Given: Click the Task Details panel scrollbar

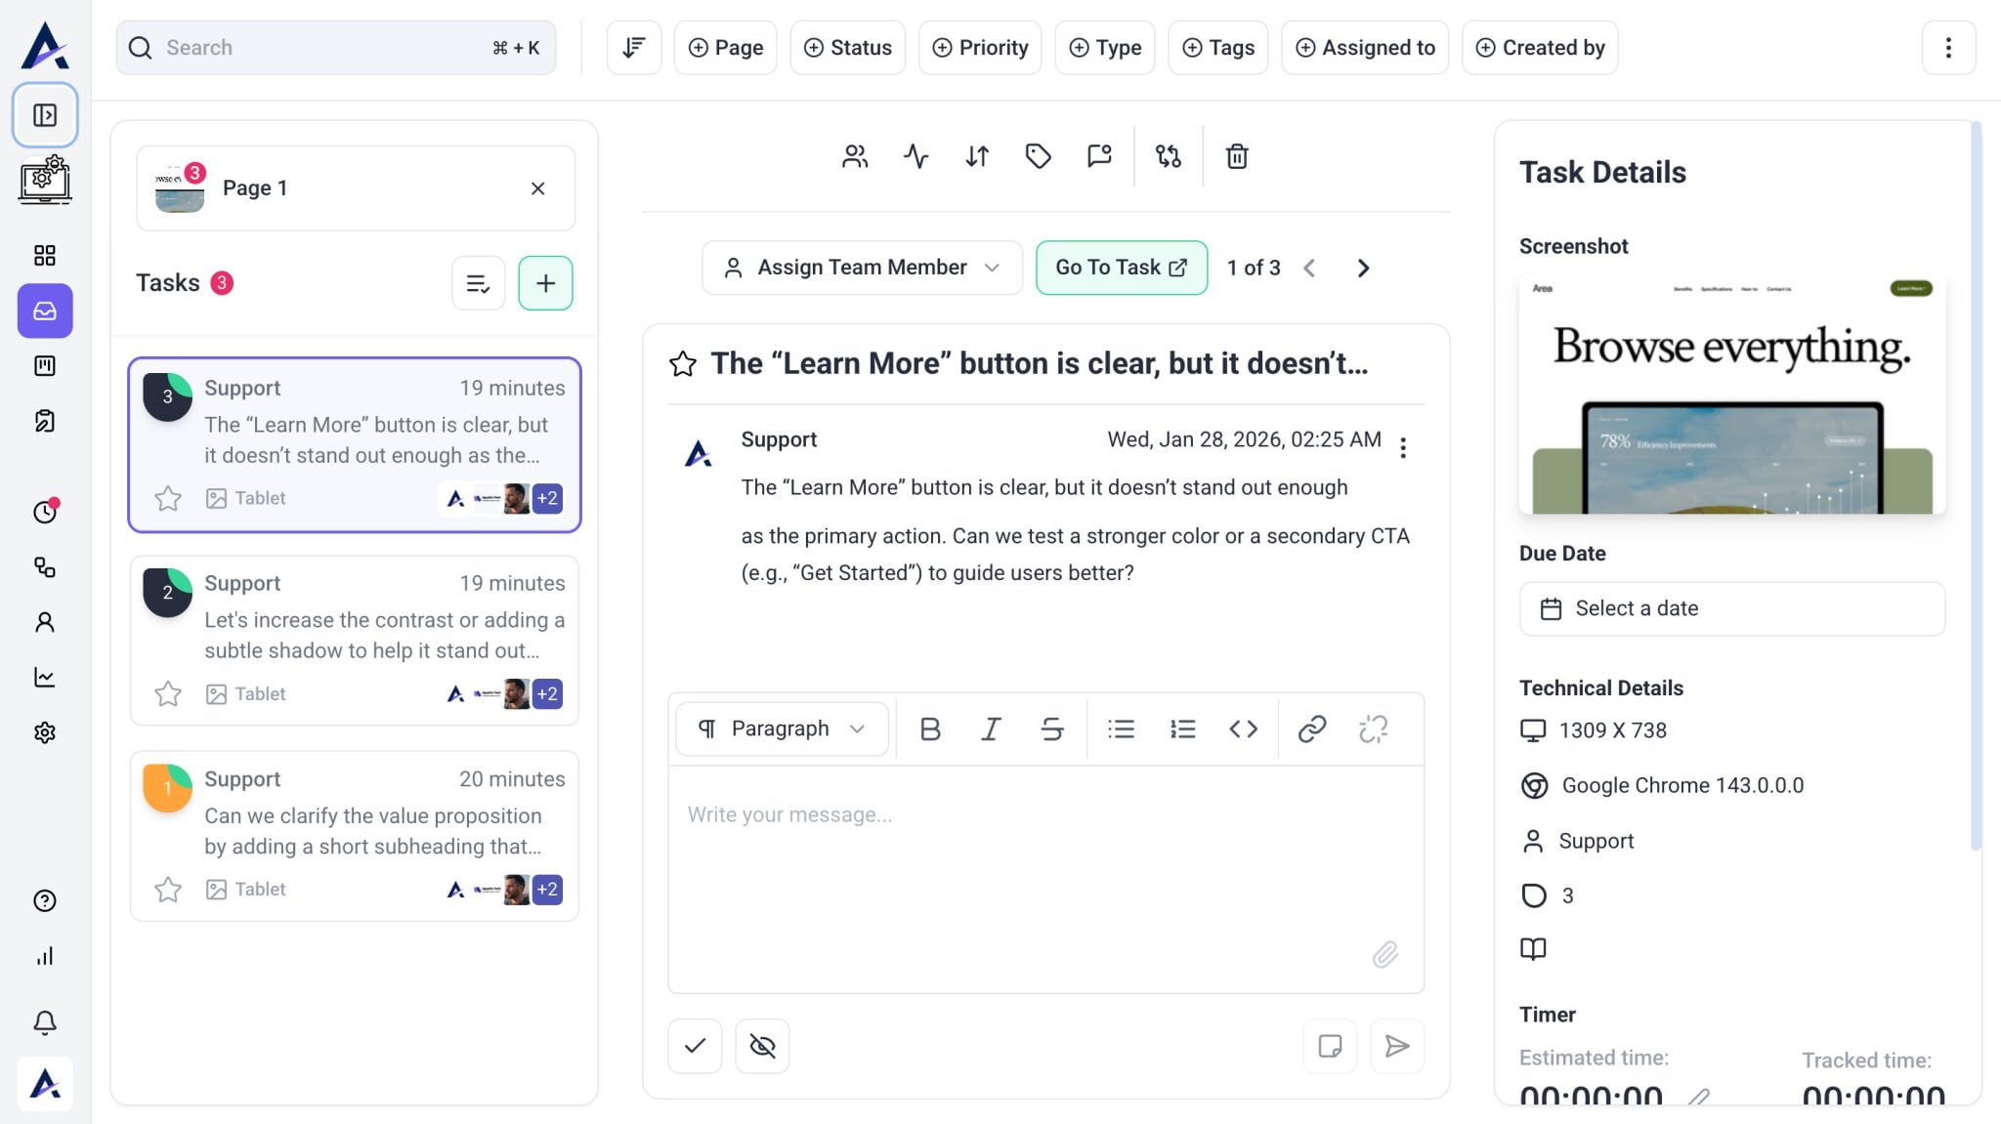Looking at the screenshot, I should 1976,488.
